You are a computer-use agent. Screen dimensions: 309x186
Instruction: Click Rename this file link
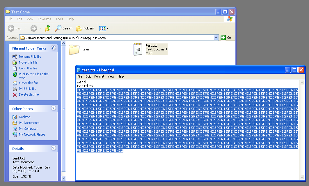pos(30,57)
